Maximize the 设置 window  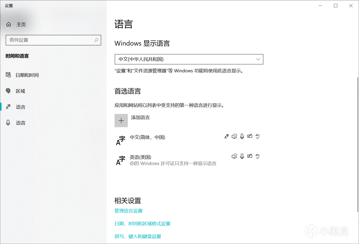point(335,6)
